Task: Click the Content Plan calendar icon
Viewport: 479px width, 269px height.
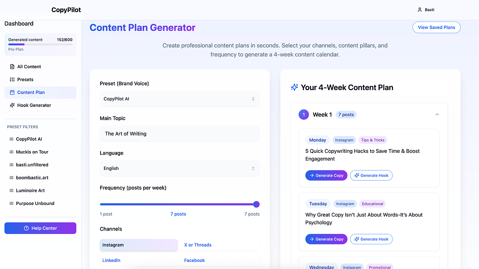Action: pyautogui.click(x=12, y=92)
